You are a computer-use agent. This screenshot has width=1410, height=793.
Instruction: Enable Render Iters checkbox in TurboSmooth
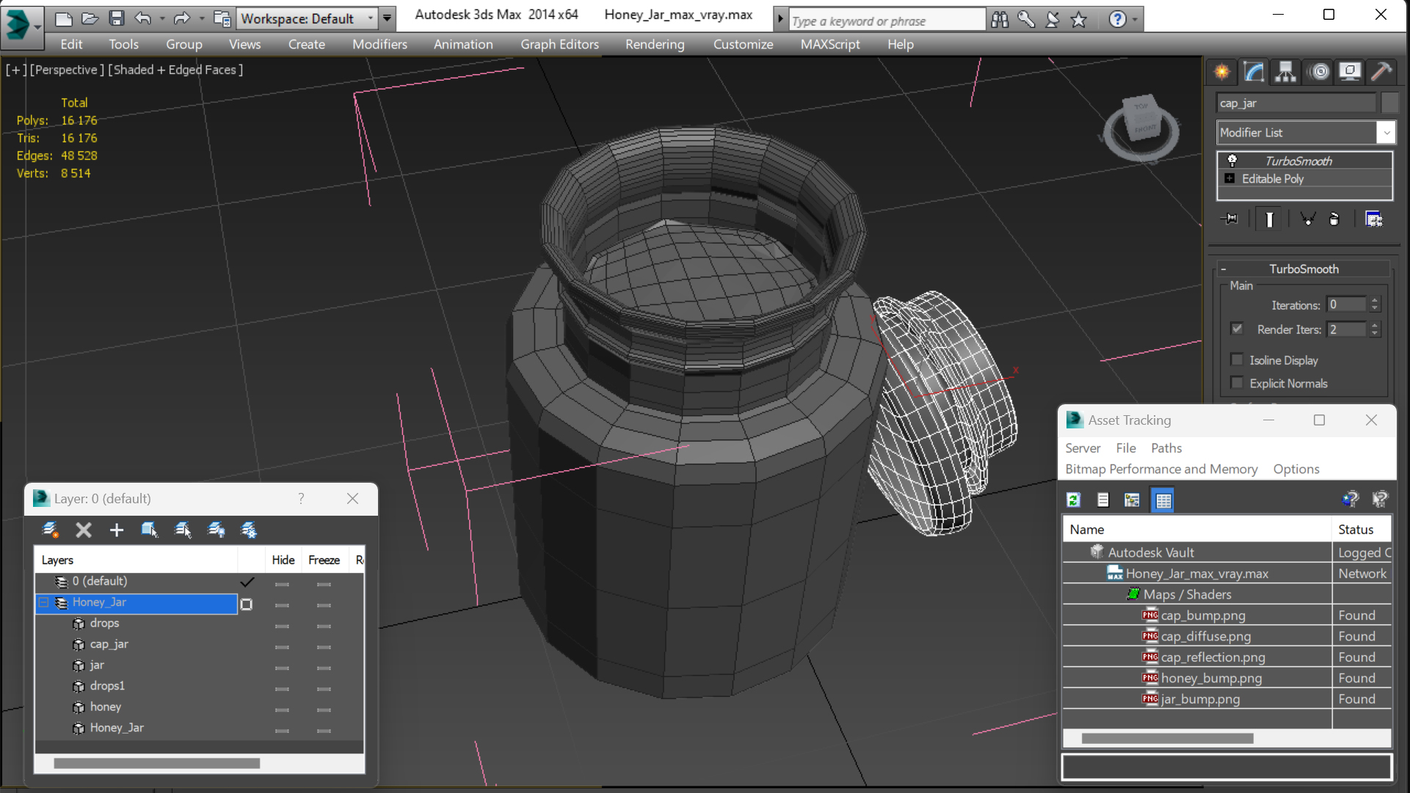pyautogui.click(x=1236, y=329)
